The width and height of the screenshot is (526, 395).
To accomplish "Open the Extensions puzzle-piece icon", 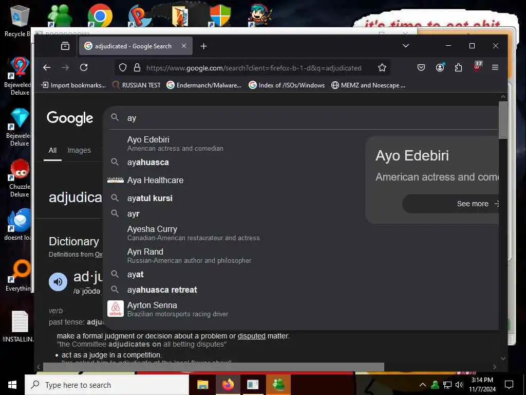I will [458, 67].
